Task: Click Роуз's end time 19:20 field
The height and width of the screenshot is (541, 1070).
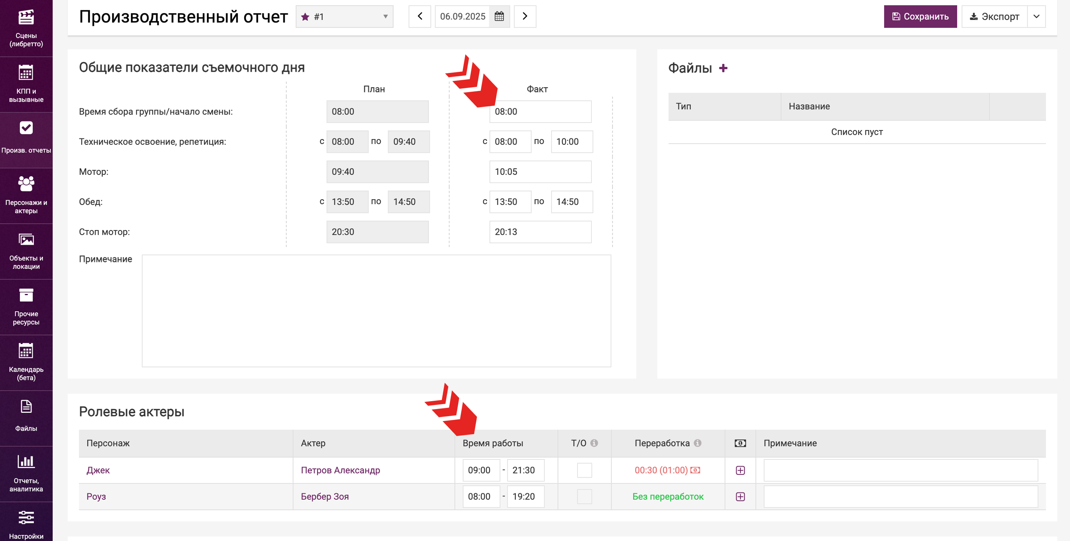Action: tap(526, 497)
